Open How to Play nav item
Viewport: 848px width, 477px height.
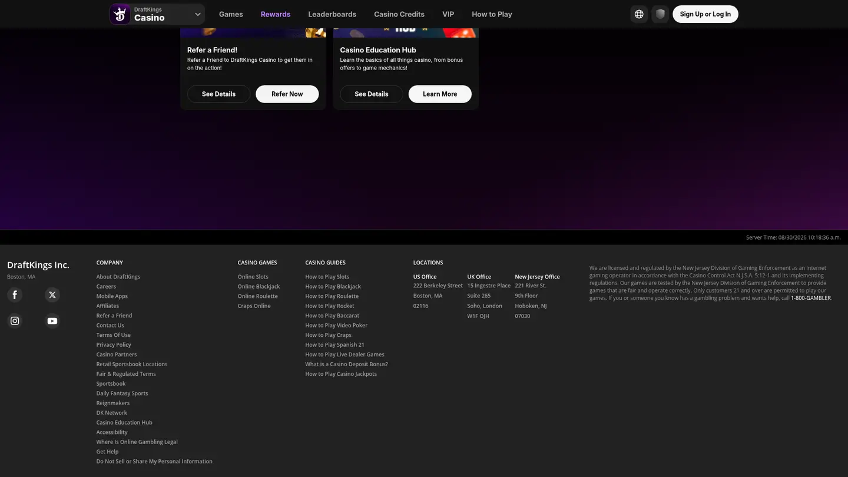(x=492, y=14)
